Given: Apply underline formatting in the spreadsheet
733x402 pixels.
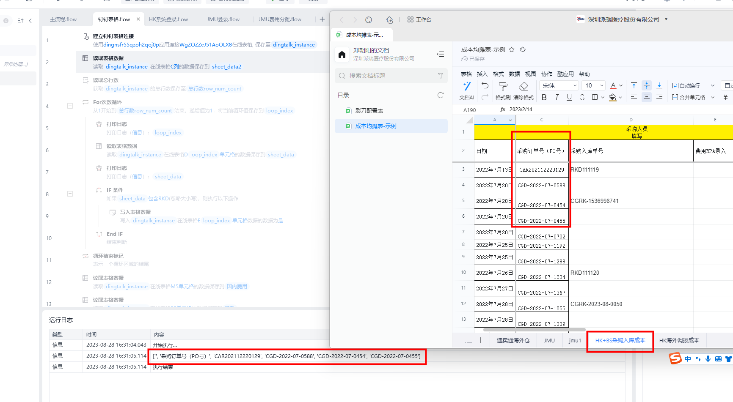Looking at the screenshot, I should coord(570,97).
